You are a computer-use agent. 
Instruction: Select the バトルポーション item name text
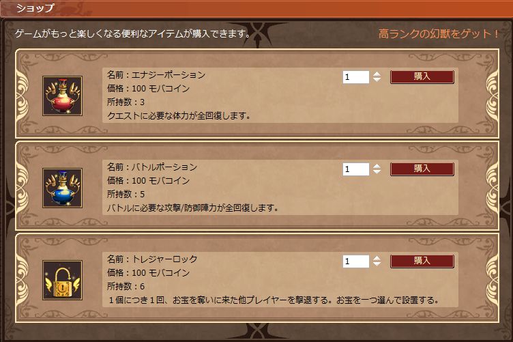tap(164, 167)
